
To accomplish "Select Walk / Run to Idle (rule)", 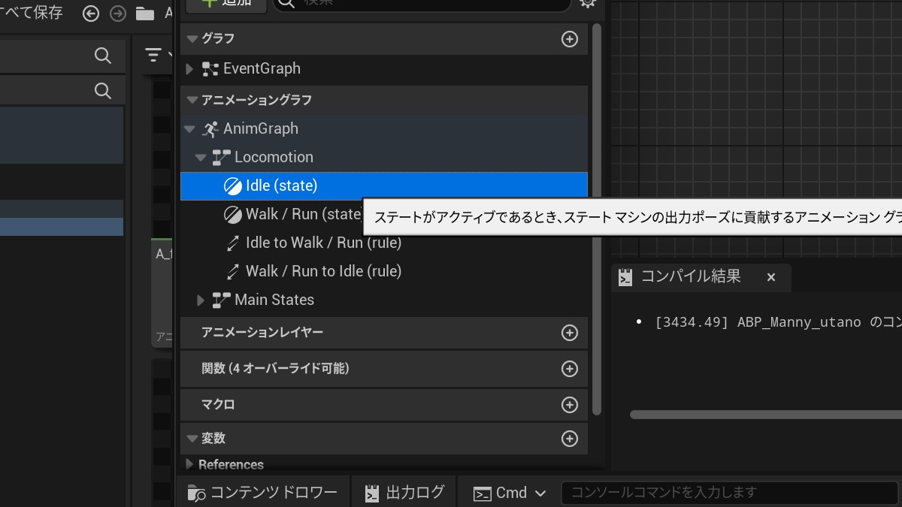I will click(x=323, y=271).
